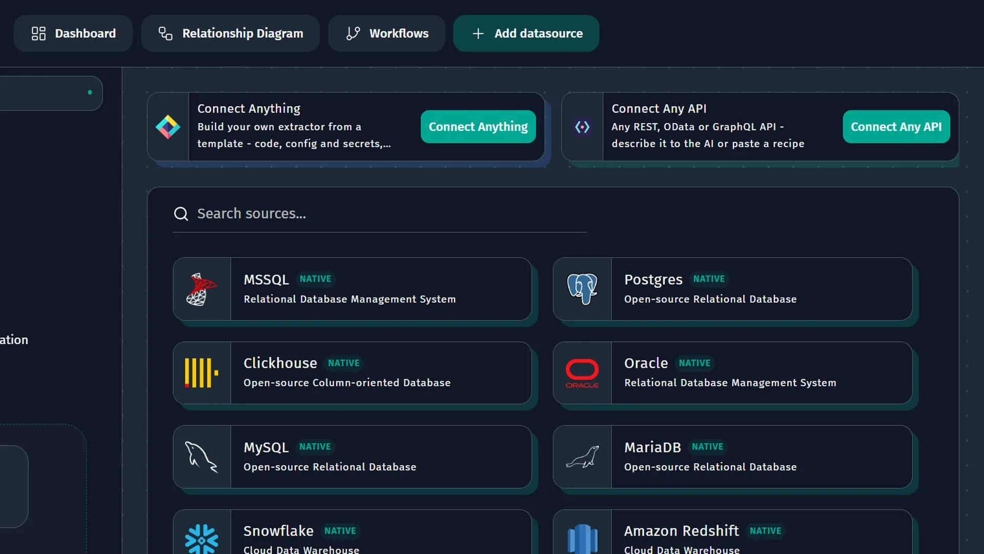Viewport: 984px width, 554px height.
Task: Open the MSSQL source title
Action: pos(266,280)
